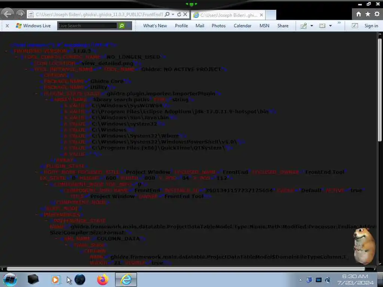Focus the Live Search text box

(x=88, y=26)
